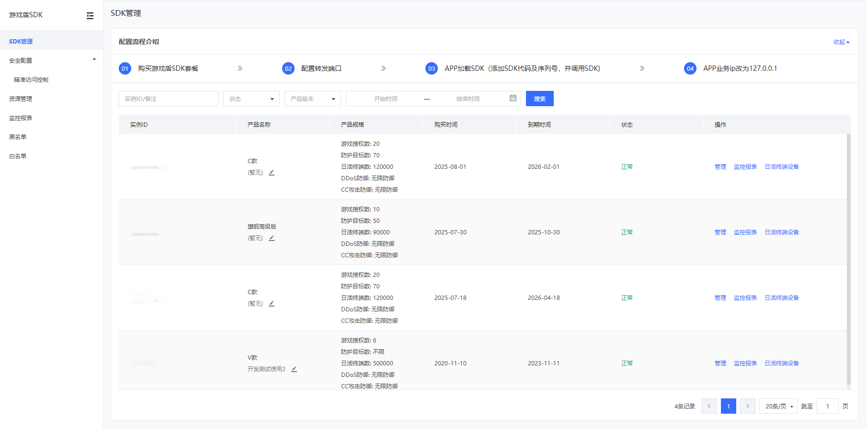Open the 状态 filter dropdown
Screen dimensions: 867x429
[x=251, y=99]
